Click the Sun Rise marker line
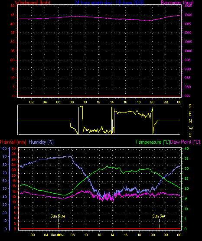Image resolution: width=202 pixels, height=241 pixels. click(58, 224)
